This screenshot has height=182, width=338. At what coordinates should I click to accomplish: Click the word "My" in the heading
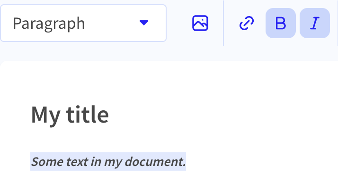[x=46, y=116]
